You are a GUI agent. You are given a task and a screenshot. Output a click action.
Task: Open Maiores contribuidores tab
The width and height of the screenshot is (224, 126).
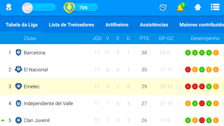(x=202, y=25)
